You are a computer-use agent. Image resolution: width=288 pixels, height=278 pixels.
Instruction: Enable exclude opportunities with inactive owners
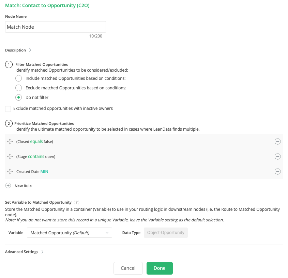(x=8, y=109)
